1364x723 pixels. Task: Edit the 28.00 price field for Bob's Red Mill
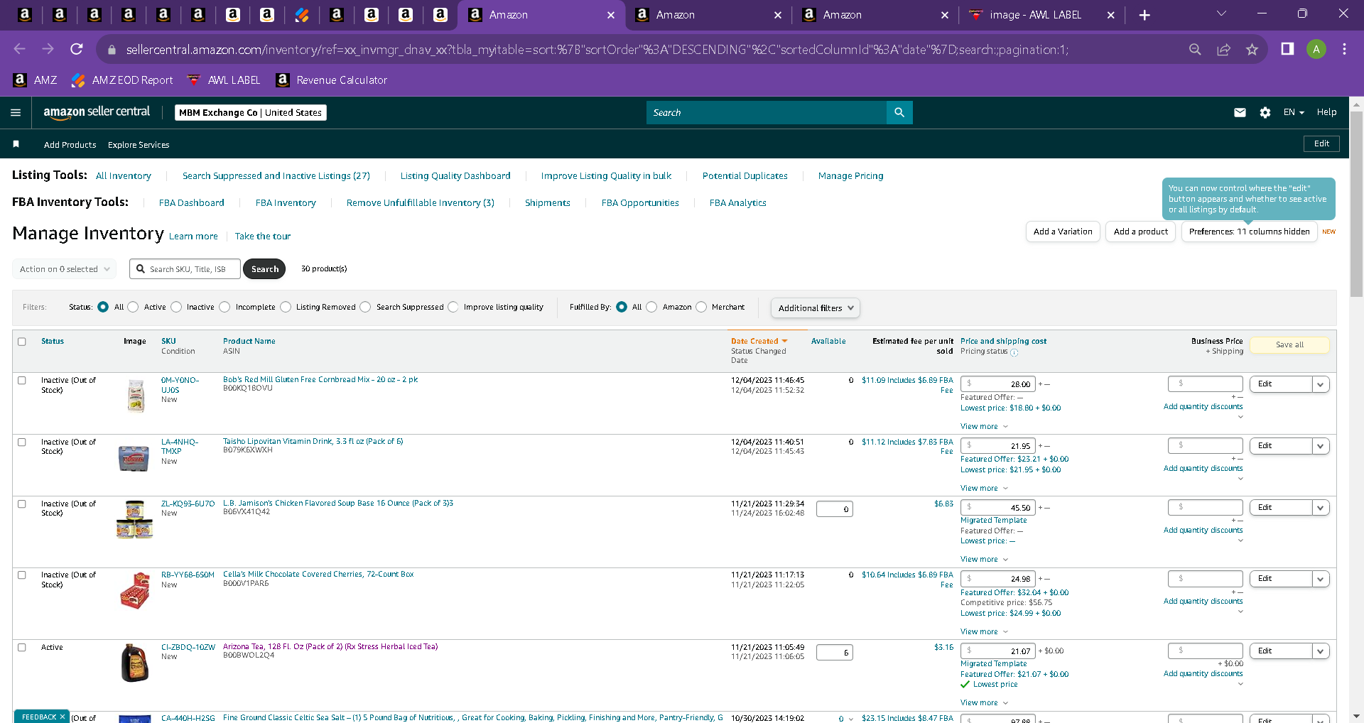998,384
